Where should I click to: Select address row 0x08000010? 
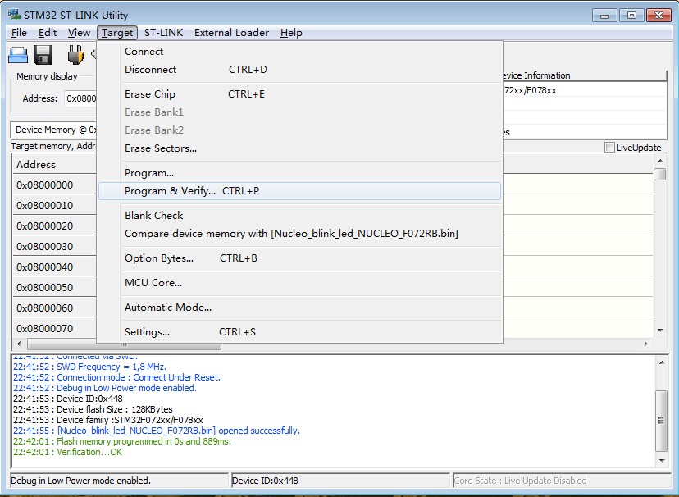(53, 205)
